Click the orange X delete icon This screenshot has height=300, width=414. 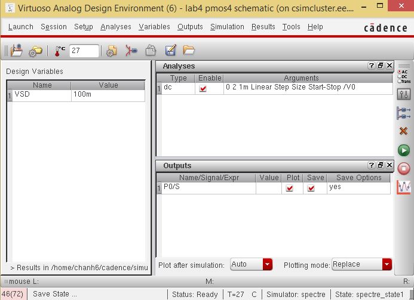[x=403, y=131]
